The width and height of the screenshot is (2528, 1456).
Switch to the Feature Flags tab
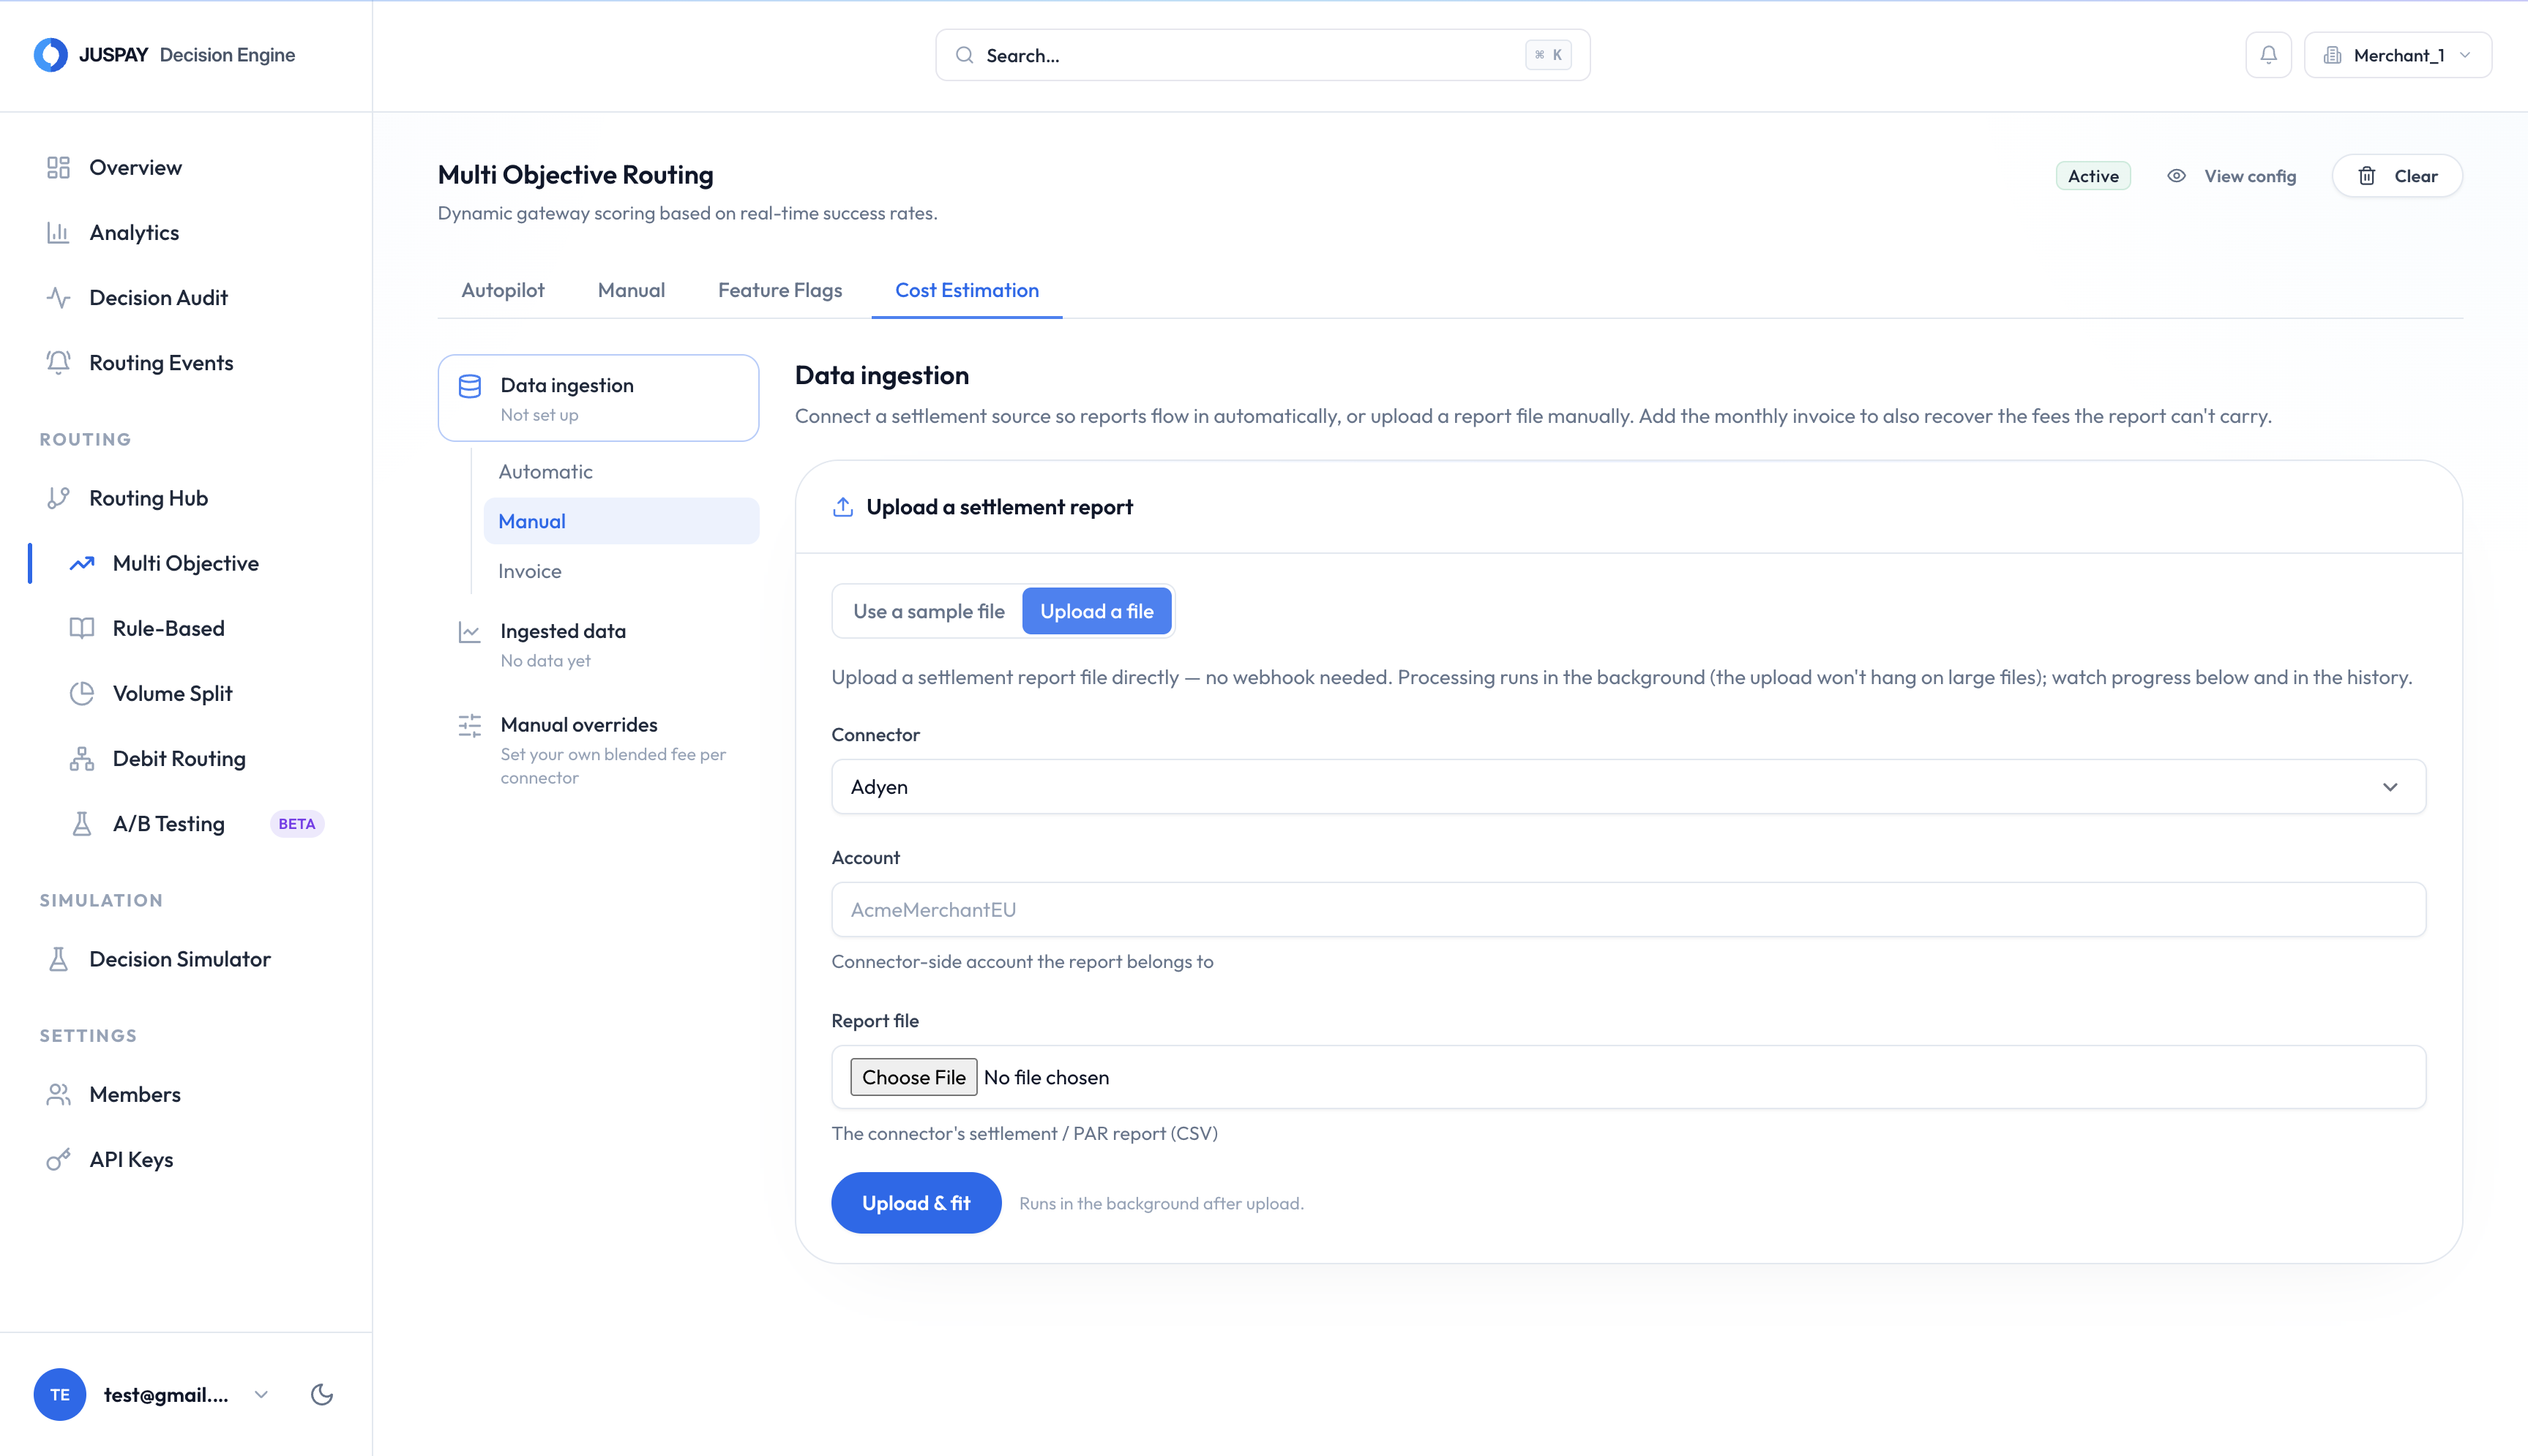(x=780, y=290)
